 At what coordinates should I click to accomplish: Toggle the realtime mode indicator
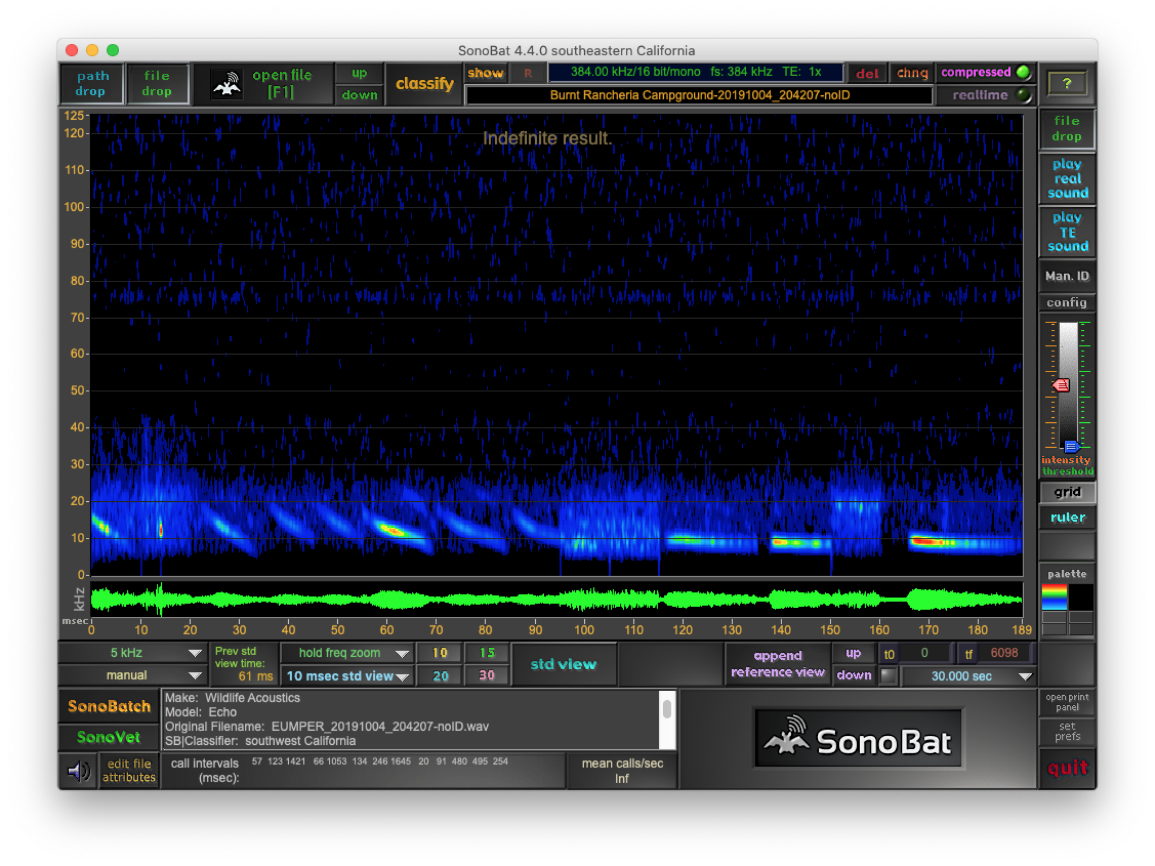coord(1023,95)
